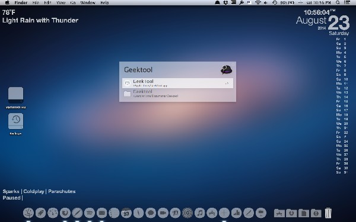The image size is (356, 222).
Task: Open Spotify from the dock
Action: point(90,213)
